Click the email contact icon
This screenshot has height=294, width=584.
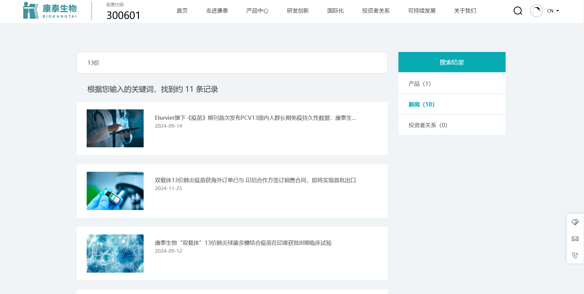575,238
